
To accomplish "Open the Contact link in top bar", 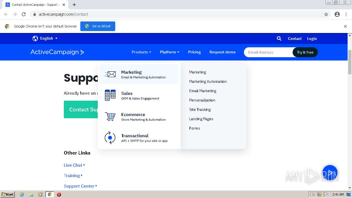I will pyautogui.click(x=295, y=38).
